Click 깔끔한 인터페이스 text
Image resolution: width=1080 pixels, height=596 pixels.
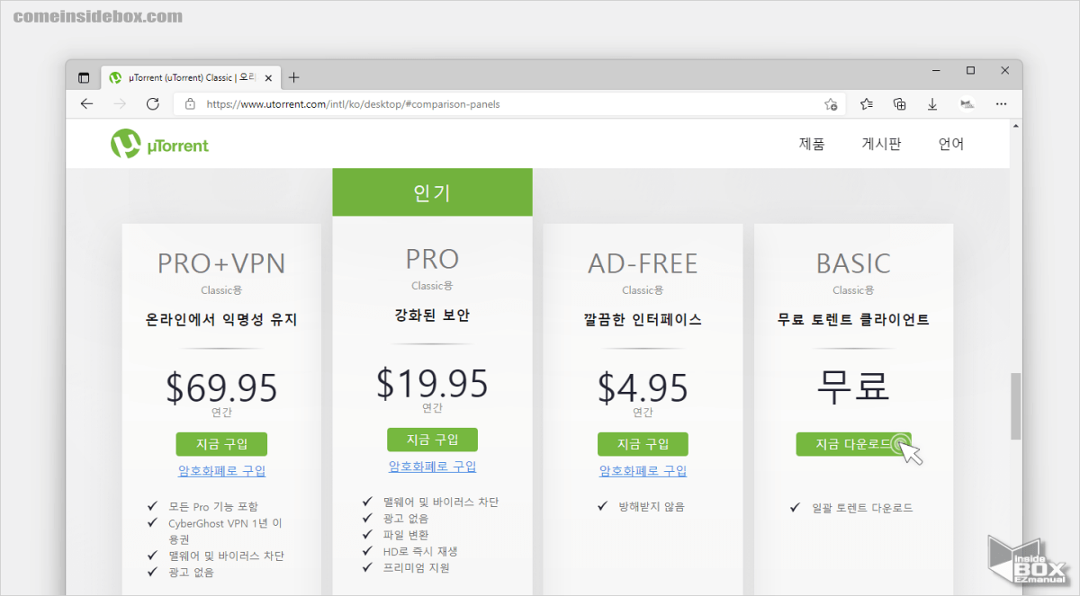click(x=643, y=319)
